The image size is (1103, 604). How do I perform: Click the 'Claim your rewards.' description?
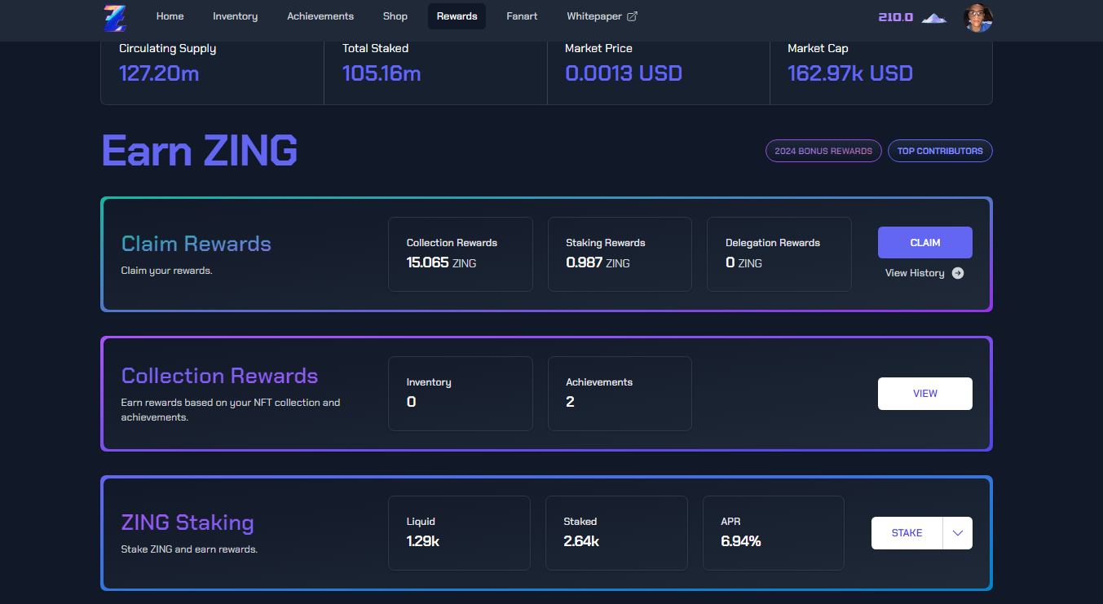pos(166,271)
